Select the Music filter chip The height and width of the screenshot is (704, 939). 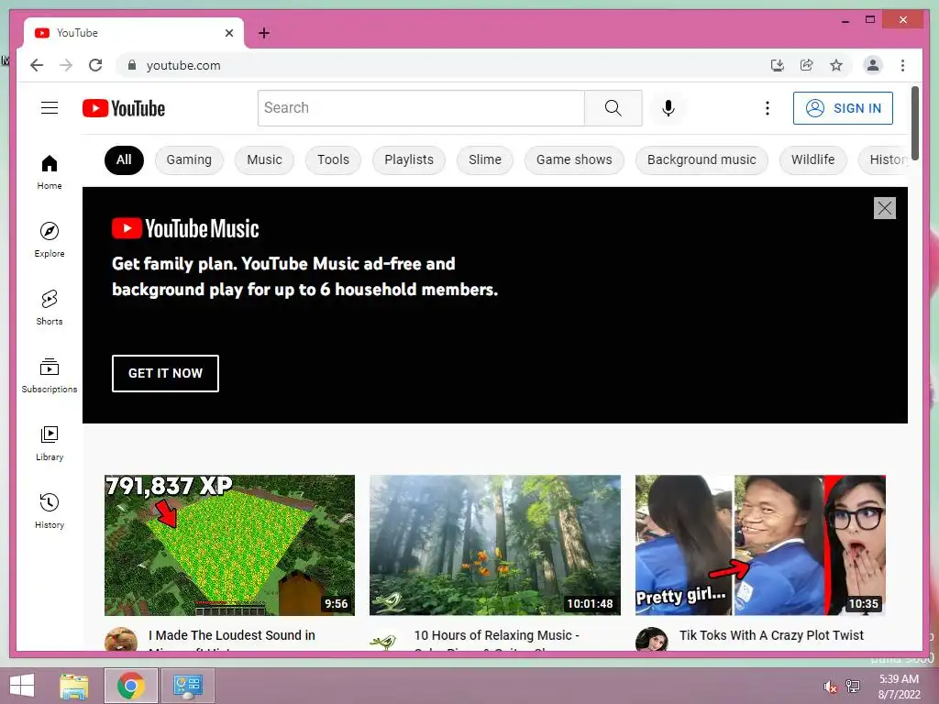[x=265, y=159]
